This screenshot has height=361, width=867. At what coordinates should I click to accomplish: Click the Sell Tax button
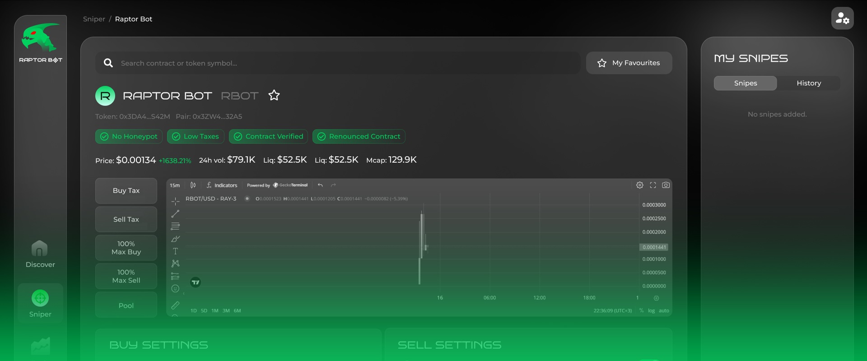[x=126, y=219]
